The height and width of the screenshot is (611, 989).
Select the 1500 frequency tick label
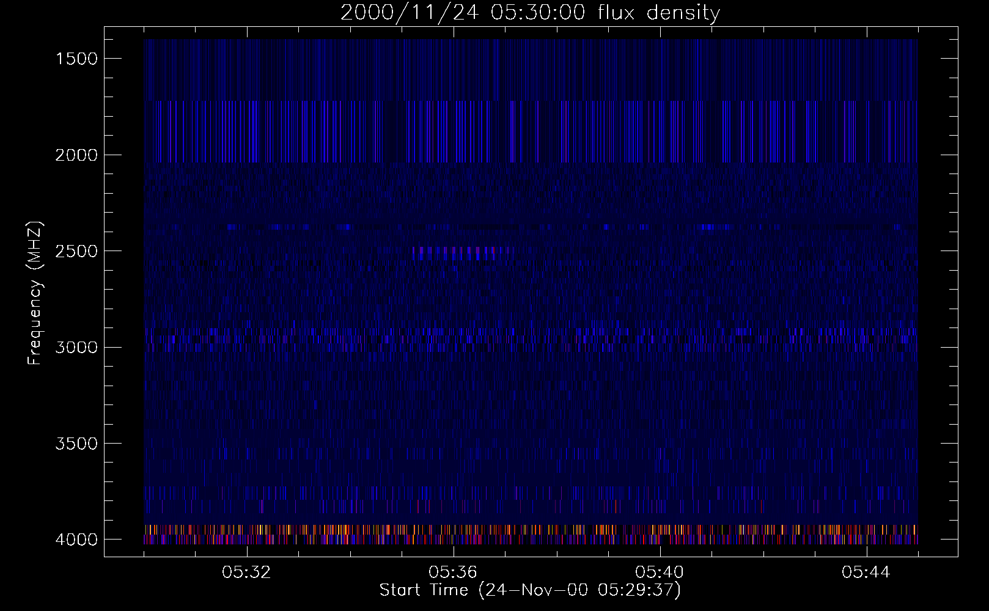(76, 59)
